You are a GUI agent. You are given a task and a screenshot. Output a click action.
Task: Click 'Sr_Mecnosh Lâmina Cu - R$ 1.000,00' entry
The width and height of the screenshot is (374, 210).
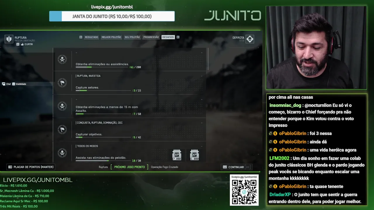click(27, 191)
